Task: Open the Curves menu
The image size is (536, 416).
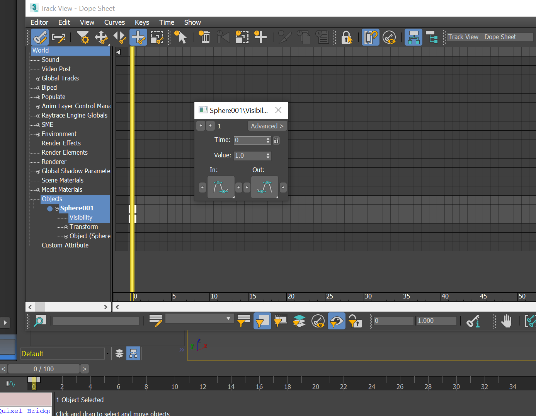Action: pyautogui.click(x=114, y=22)
